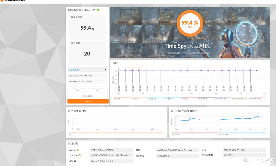Select NVIDIA GeForce RTX 5070 in the left panel
This screenshot has width=276, height=166.
pos(87,76)
